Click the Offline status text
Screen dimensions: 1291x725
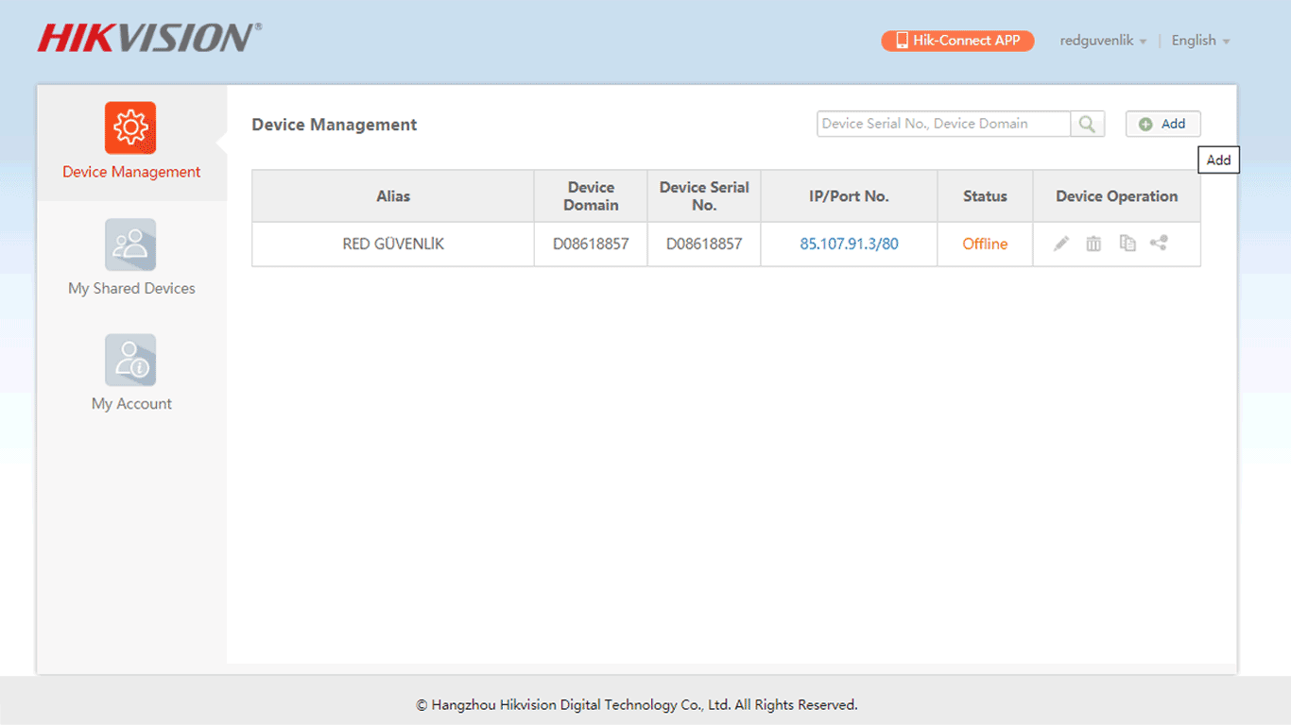point(985,244)
